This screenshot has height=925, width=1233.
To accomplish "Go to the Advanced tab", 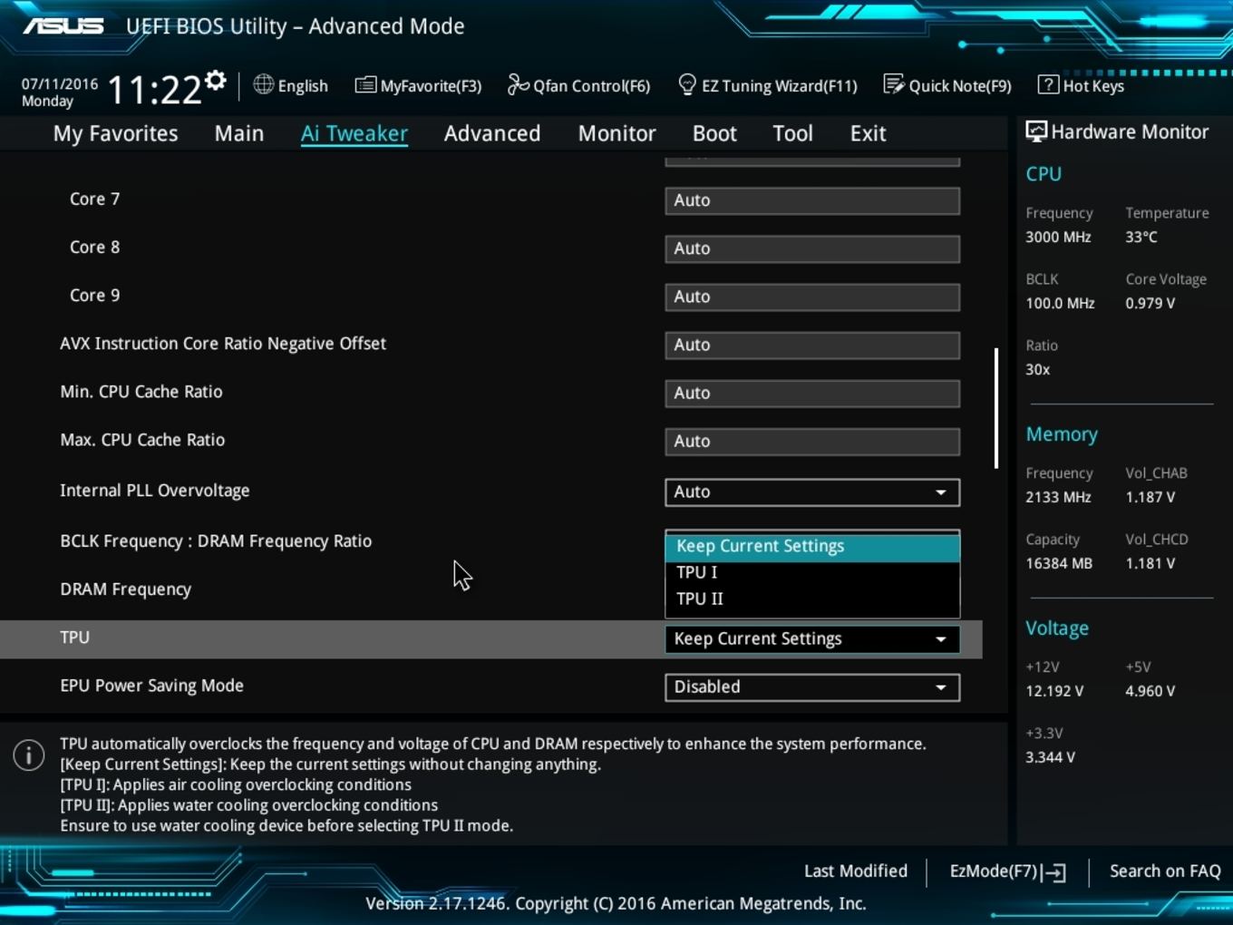I will click(x=492, y=133).
